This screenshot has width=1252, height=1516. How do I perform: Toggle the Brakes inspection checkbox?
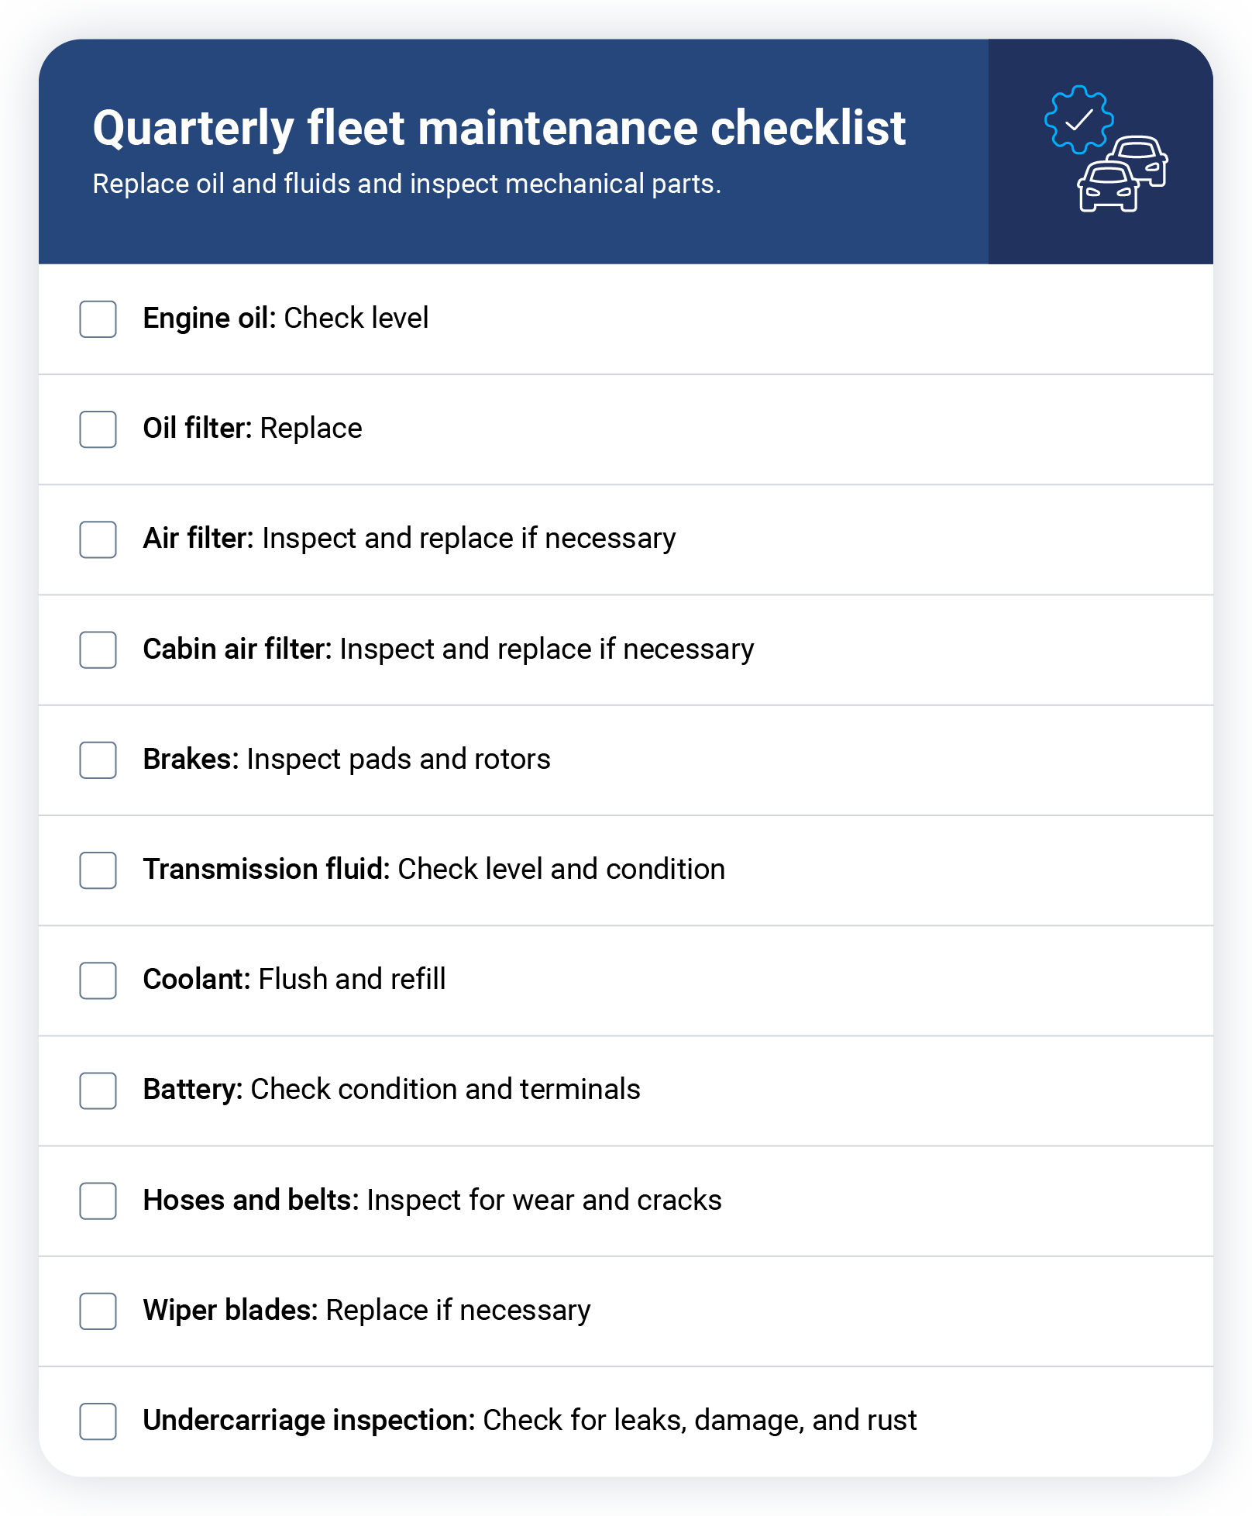tap(98, 760)
